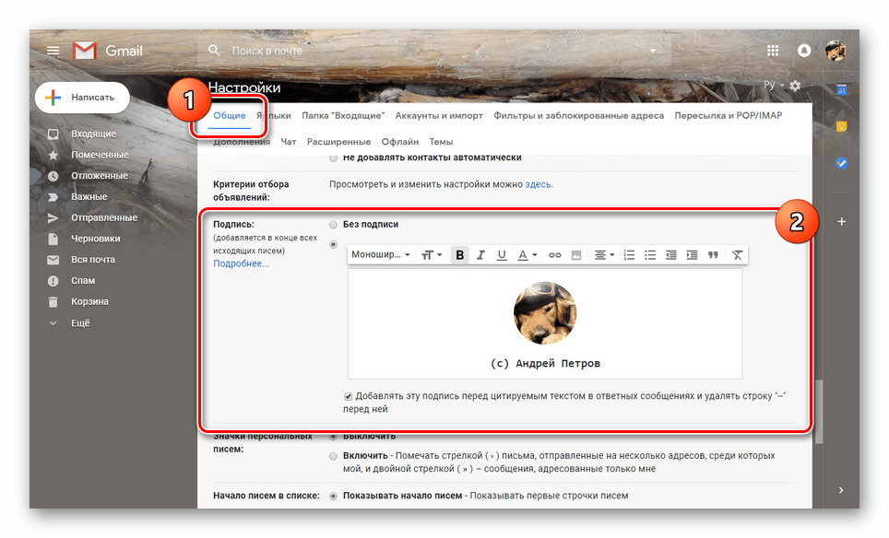
Task: Open the text alignment dropdown
Action: tap(604, 255)
